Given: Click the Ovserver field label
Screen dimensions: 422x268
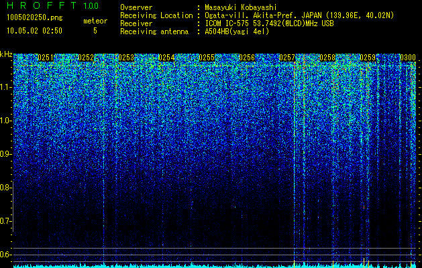Looking at the screenshot, I should tap(136, 7).
